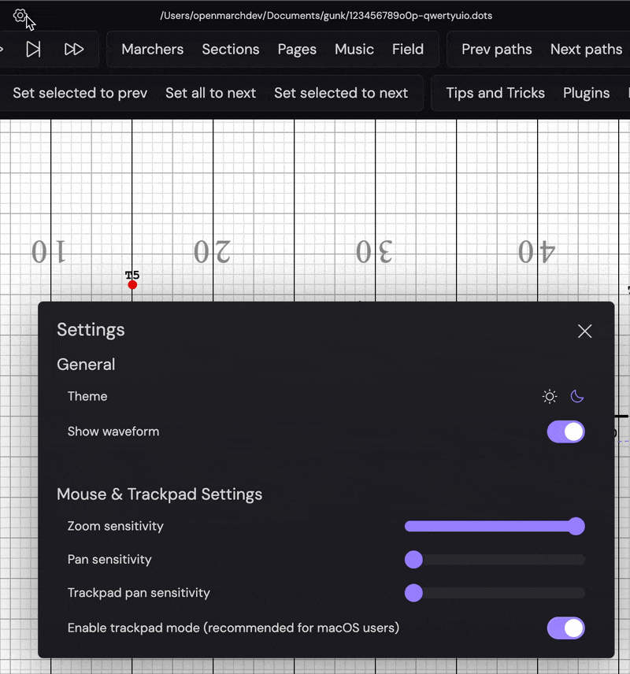Select marcher T5 on the field
The width and height of the screenshot is (630, 674).
tap(132, 285)
